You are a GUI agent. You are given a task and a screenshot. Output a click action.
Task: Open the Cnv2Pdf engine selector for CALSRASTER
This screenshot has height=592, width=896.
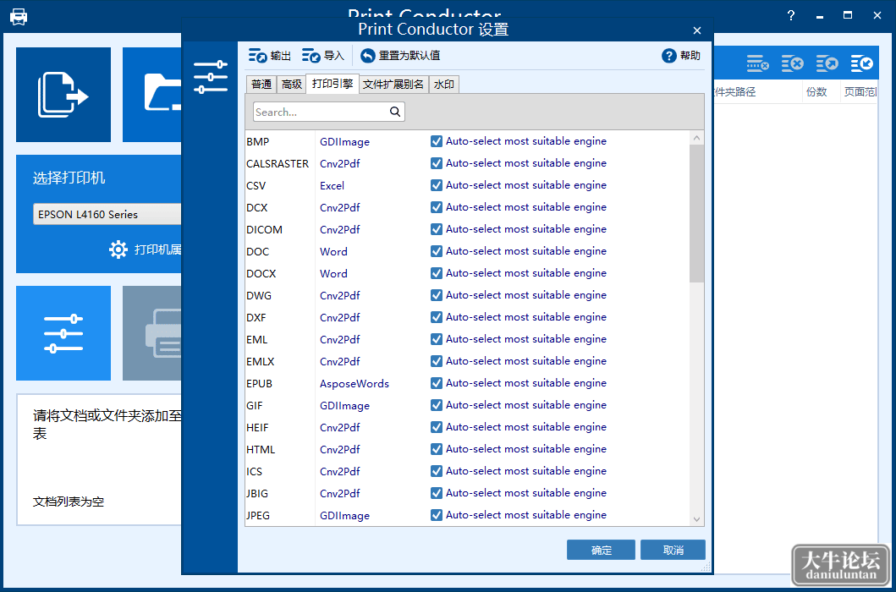[340, 163]
